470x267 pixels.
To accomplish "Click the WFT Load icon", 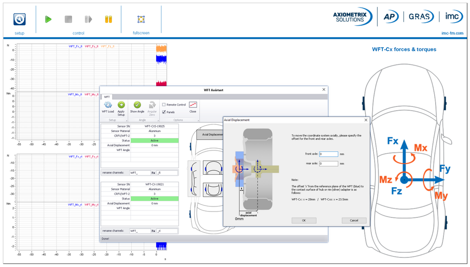I will (108, 105).
